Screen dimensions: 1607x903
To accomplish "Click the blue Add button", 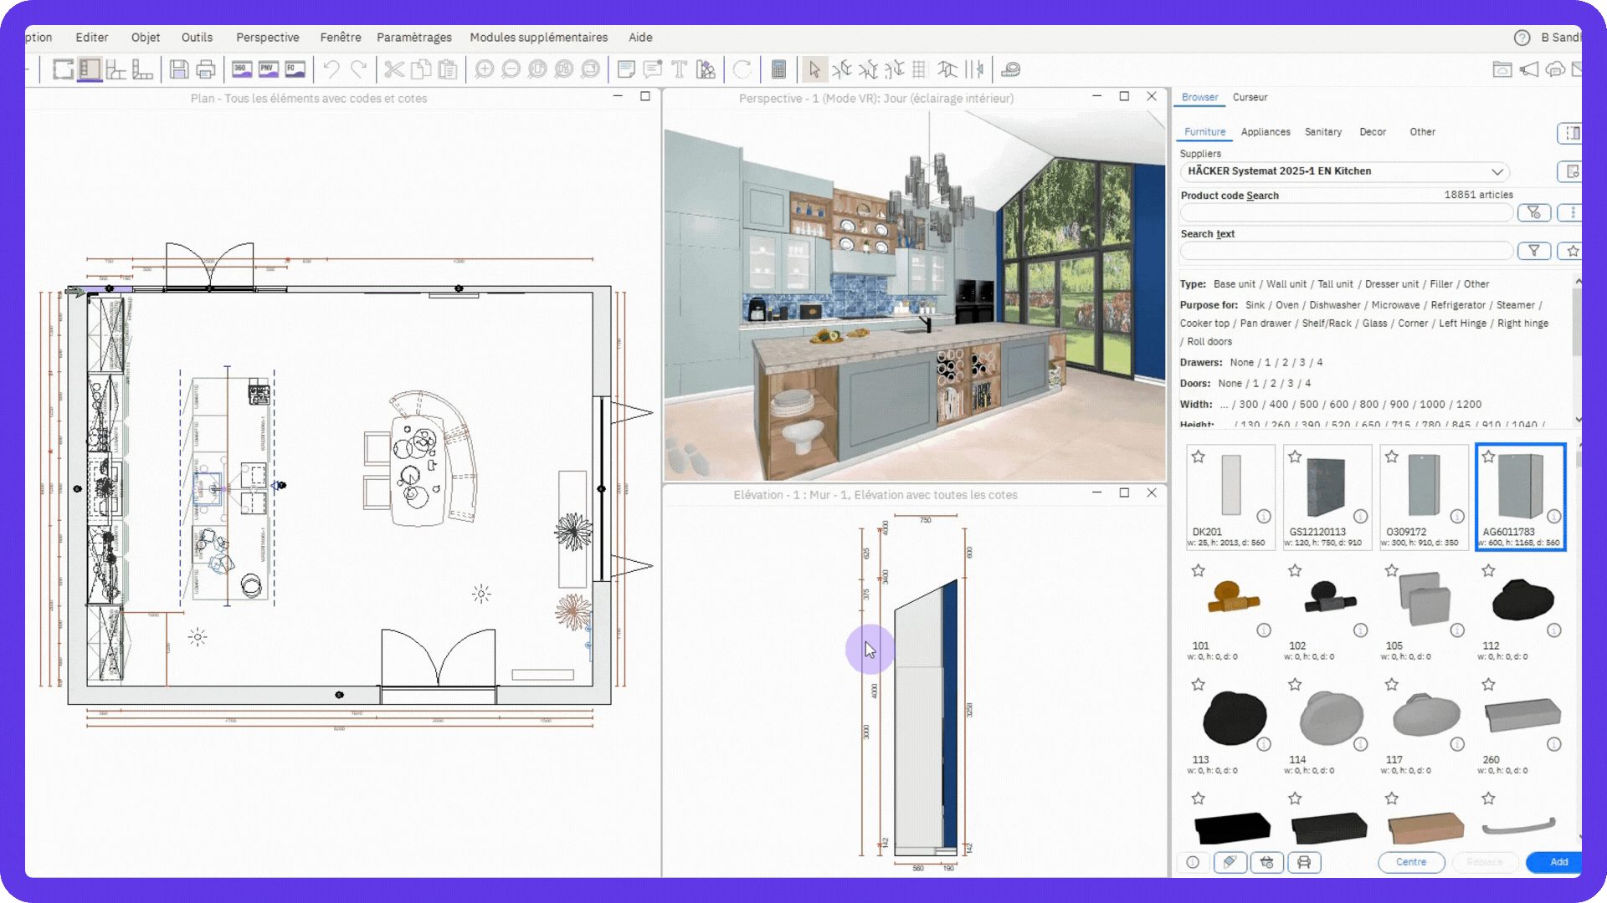I will pyautogui.click(x=1558, y=862).
